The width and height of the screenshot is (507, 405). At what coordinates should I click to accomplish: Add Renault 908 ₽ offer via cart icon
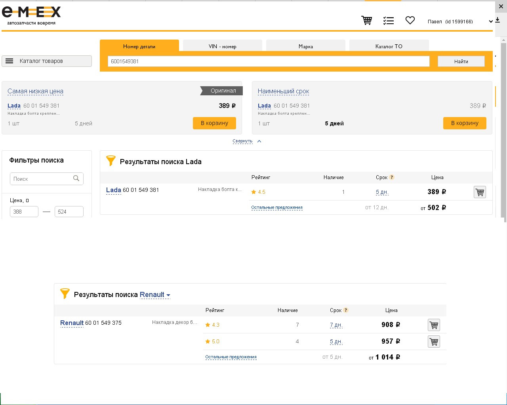tap(434, 325)
